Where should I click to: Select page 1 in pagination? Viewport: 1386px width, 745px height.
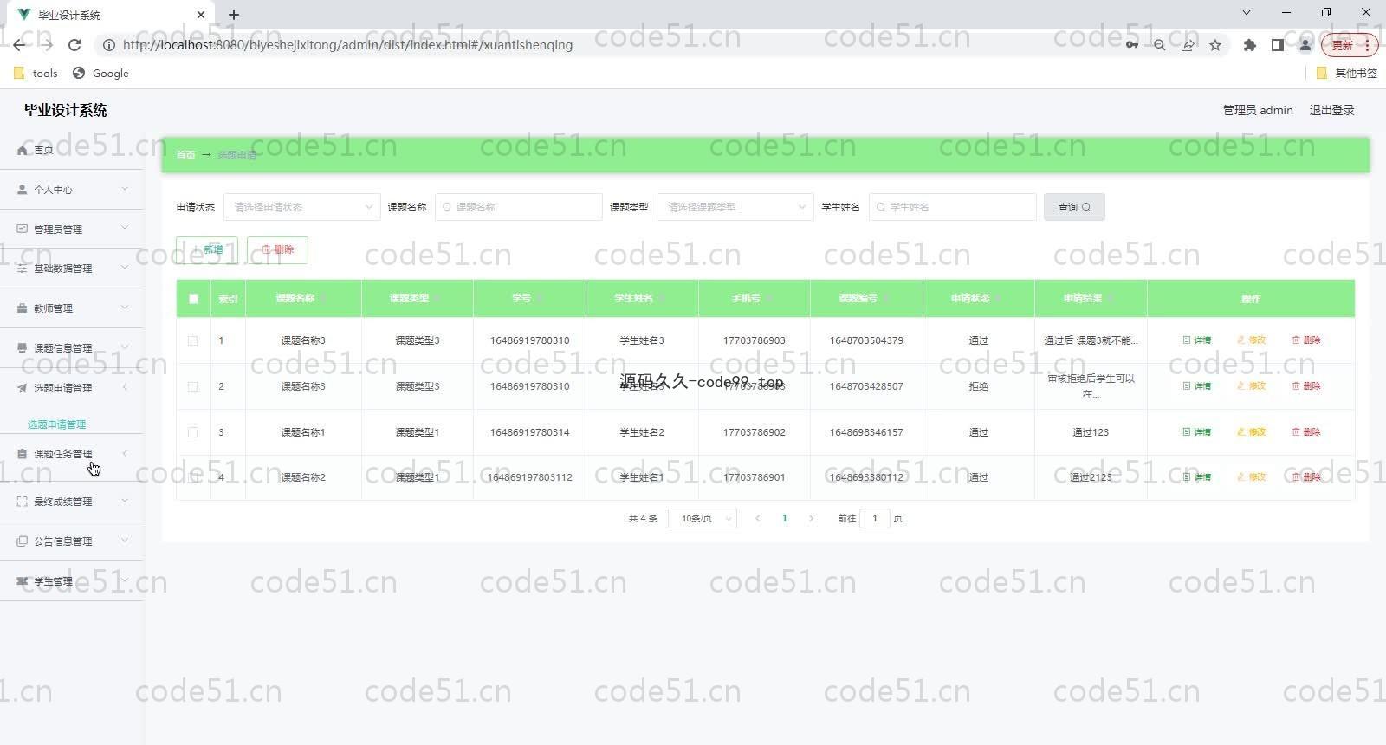pyautogui.click(x=785, y=518)
